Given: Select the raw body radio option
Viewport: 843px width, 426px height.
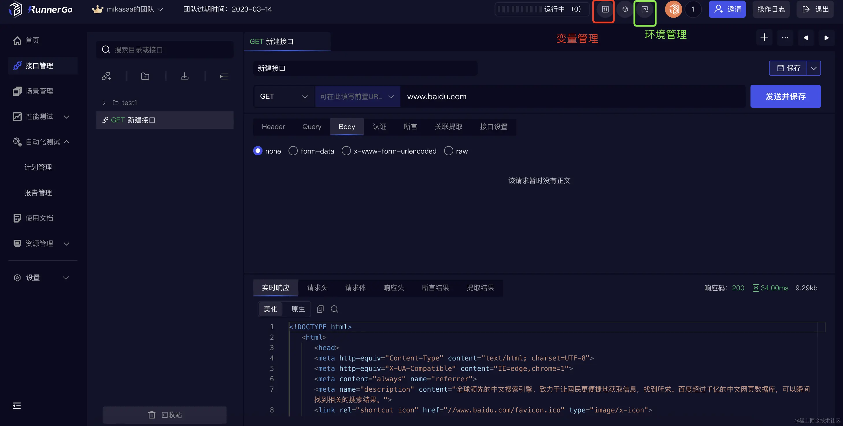Looking at the screenshot, I should coord(448,151).
